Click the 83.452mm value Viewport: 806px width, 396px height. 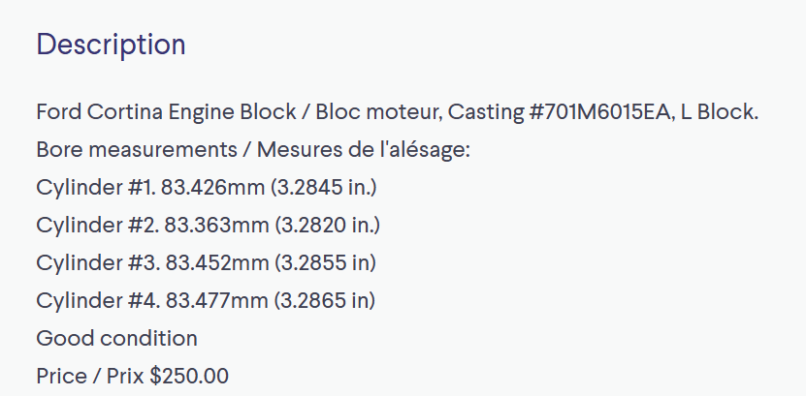(x=217, y=262)
